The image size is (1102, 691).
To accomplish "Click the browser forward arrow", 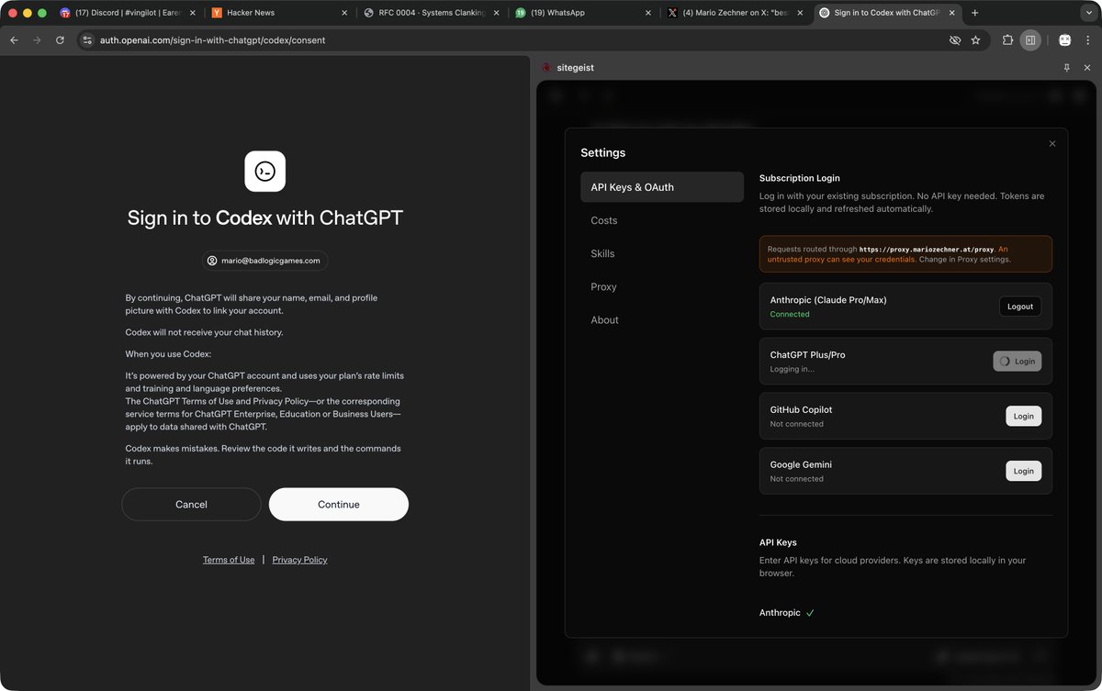I will pos(37,40).
